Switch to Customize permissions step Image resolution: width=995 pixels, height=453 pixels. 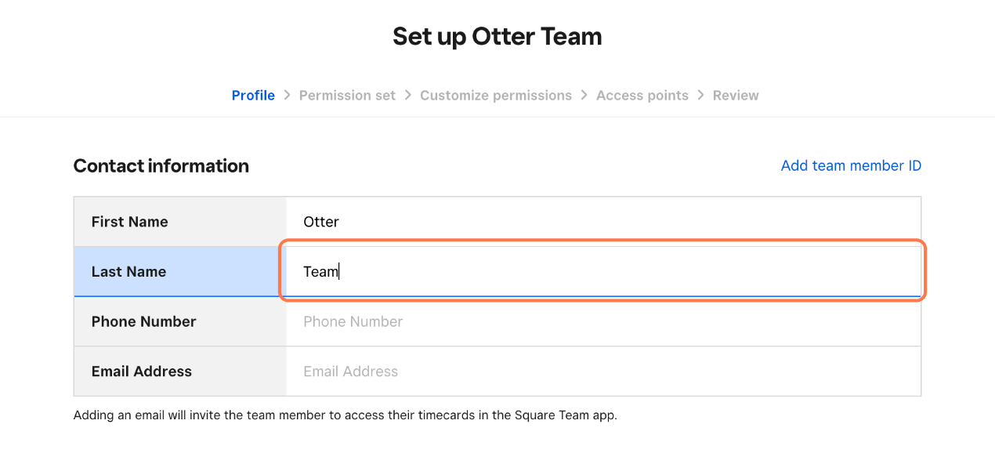pyautogui.click(x=496, y=96)
